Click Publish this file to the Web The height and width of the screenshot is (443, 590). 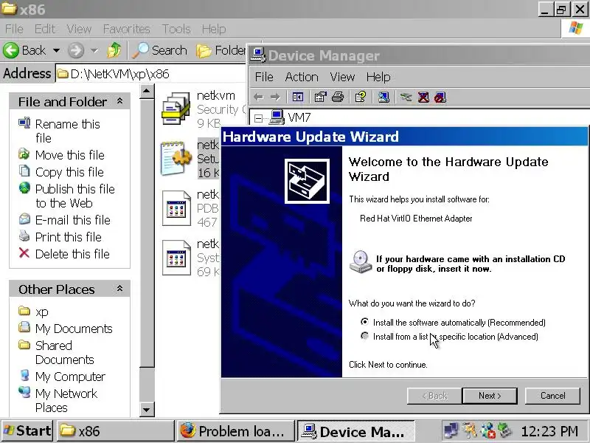(75, 196)
